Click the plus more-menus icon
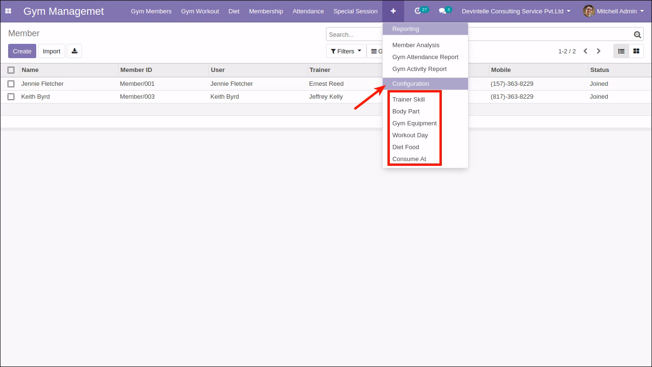The image size is (652, 367). click(x=393, y=11)
